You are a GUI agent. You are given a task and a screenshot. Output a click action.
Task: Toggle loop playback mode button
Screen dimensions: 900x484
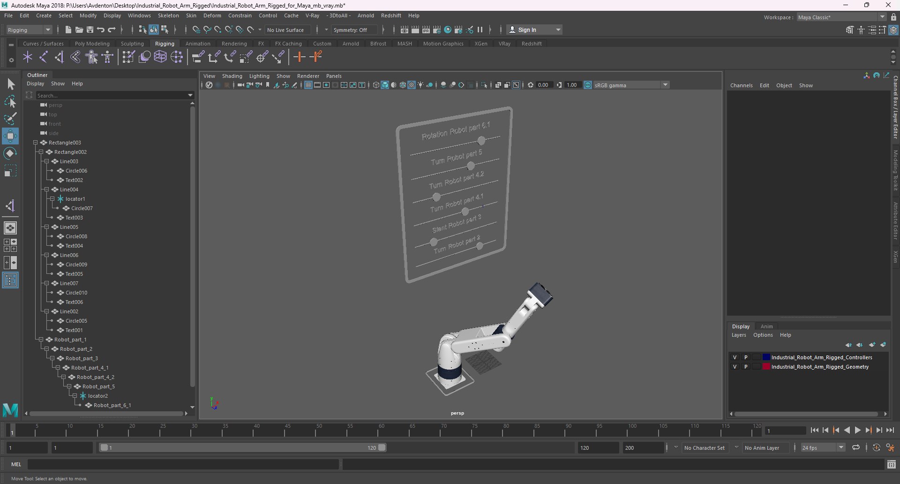855,448
